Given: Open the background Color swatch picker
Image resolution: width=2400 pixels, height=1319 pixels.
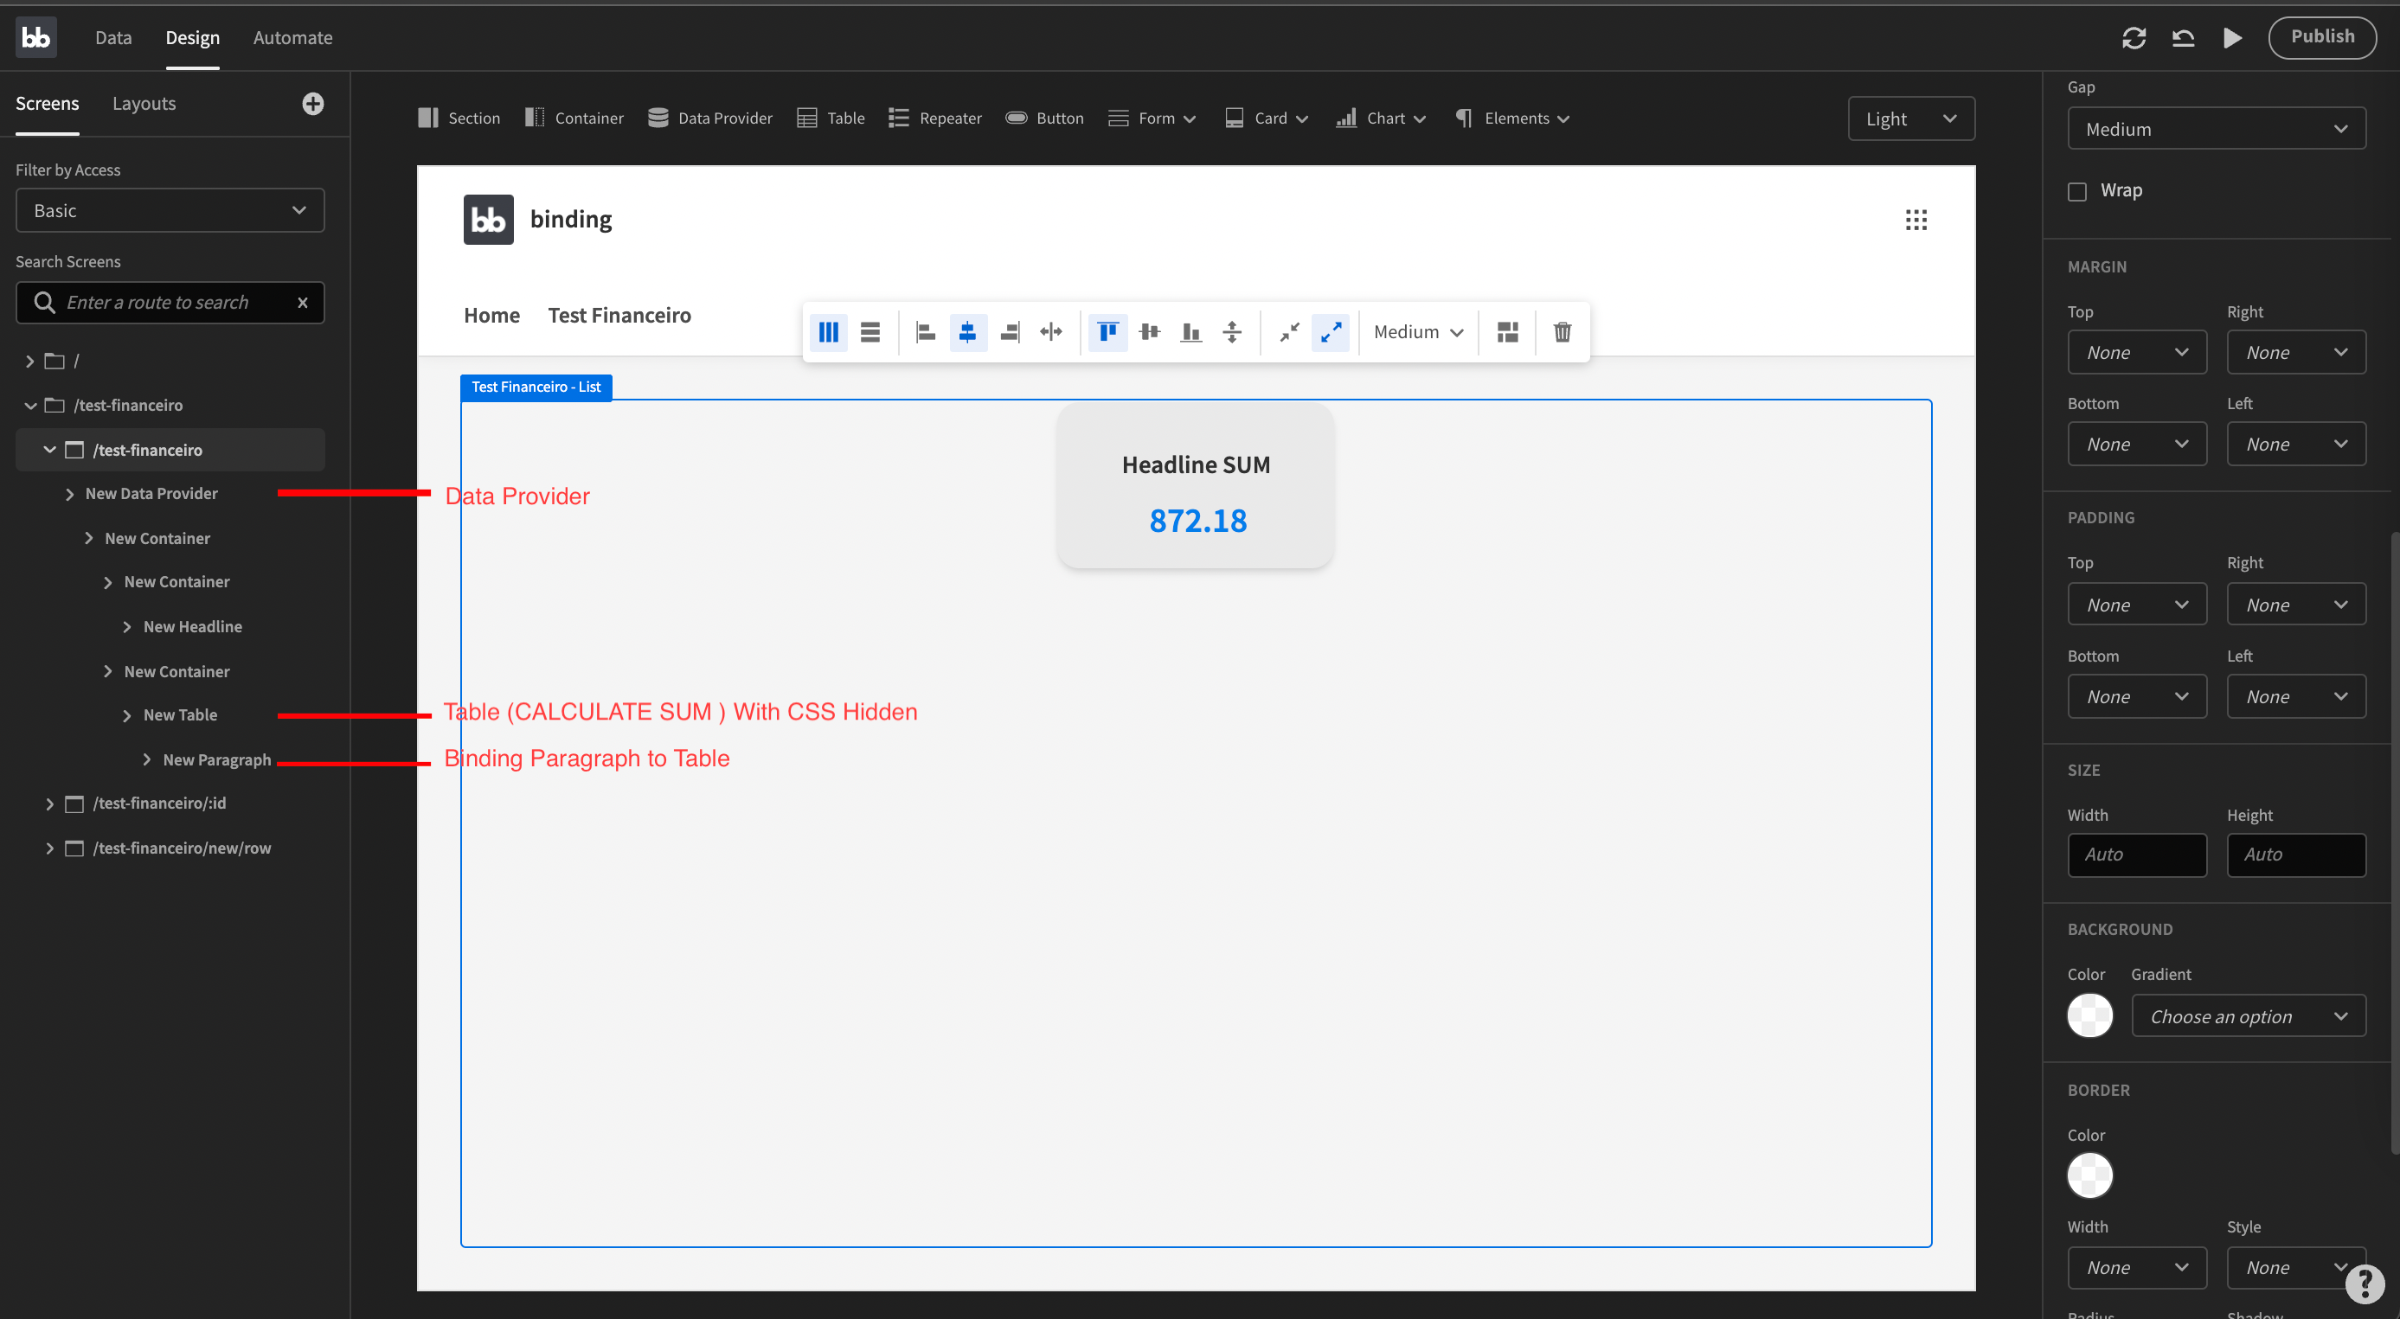Looking at the screenshot, I should (2089, 1015).
